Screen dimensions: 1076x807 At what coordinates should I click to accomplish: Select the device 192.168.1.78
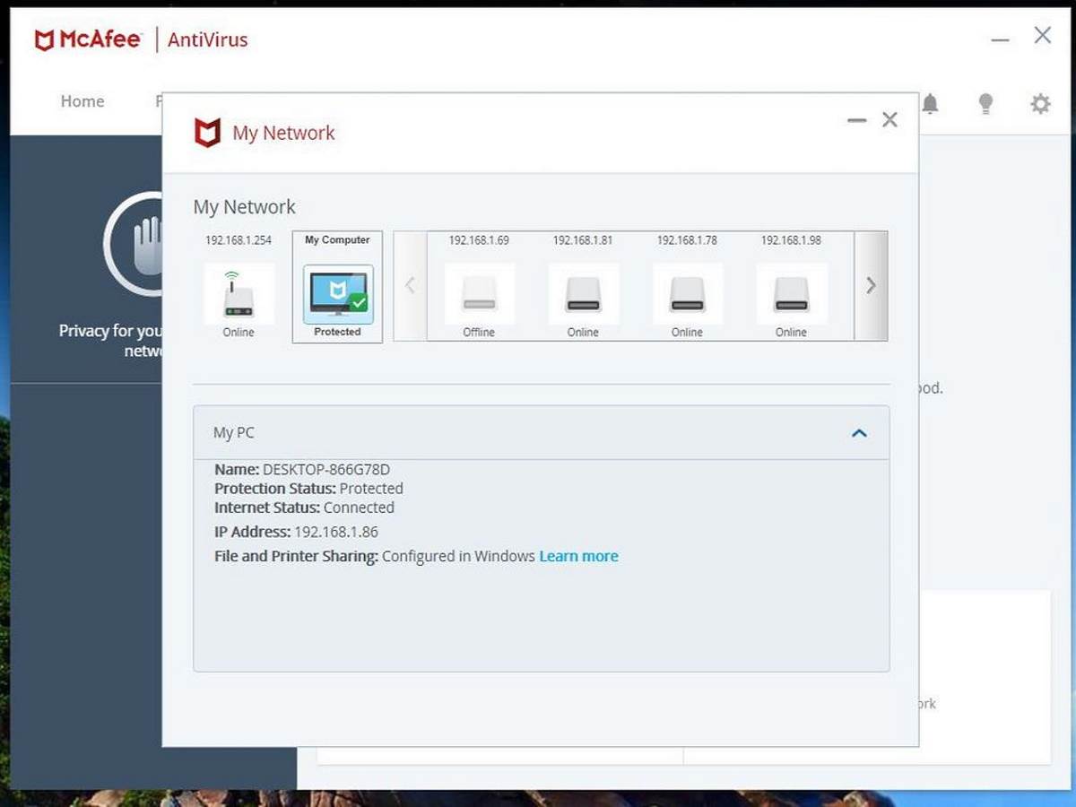point(687,287)
